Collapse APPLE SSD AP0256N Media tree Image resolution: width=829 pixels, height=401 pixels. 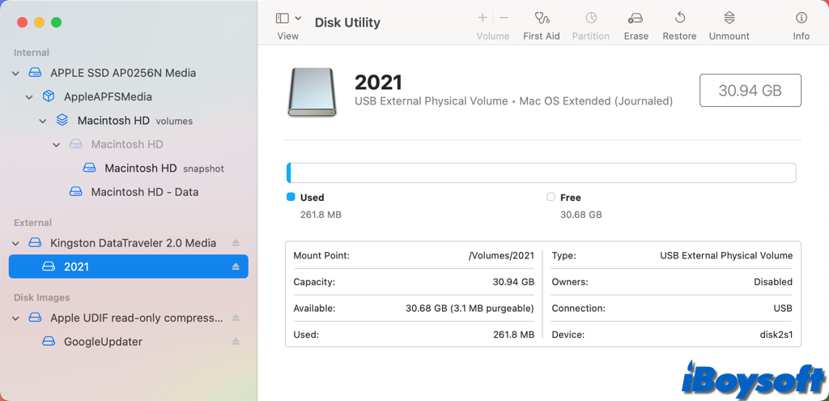coord(16,73)
